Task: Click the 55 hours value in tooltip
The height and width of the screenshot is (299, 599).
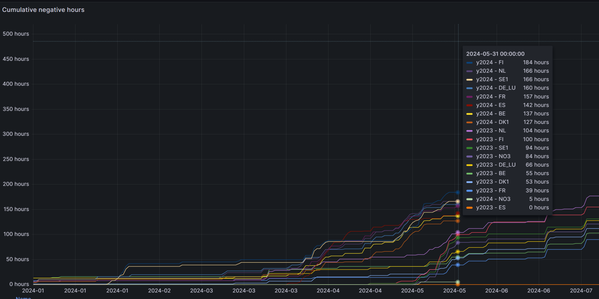Action: [537, 173]
